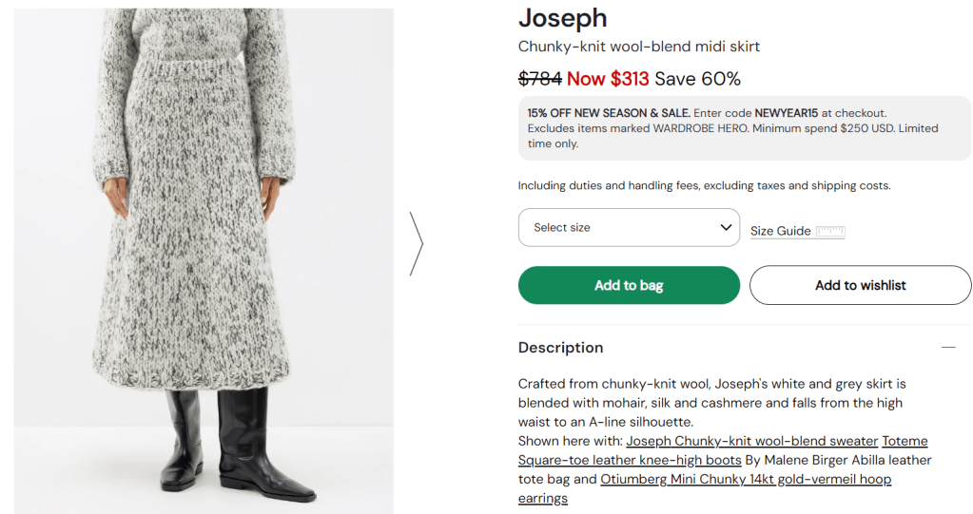The height and width of the screenshot is (514, 973).
Task: Click the 15% off promo banner
Action: tap(744, 128)
